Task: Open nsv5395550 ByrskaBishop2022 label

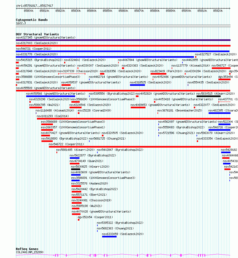Action: click(112, 94)
